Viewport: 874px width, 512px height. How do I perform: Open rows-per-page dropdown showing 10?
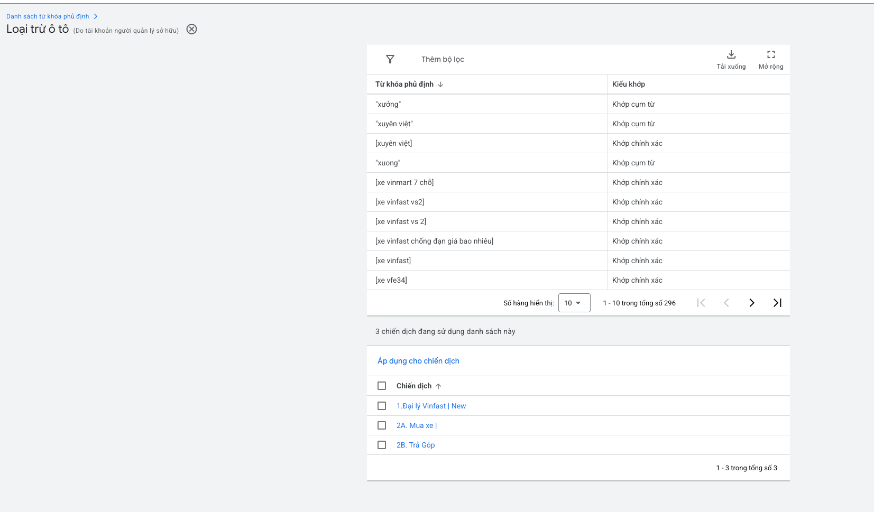click(x=574, y=303)
